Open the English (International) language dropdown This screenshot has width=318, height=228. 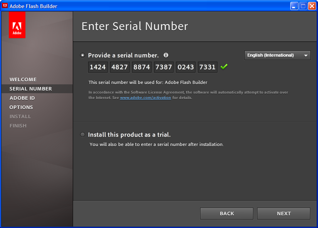278,55
